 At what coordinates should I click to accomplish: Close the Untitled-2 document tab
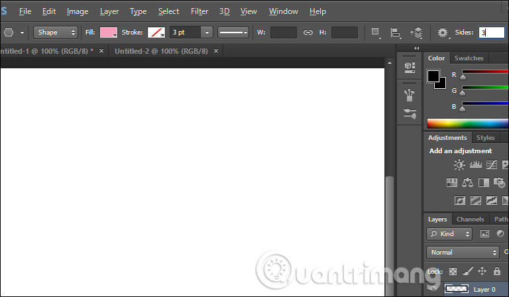point(216,51)
